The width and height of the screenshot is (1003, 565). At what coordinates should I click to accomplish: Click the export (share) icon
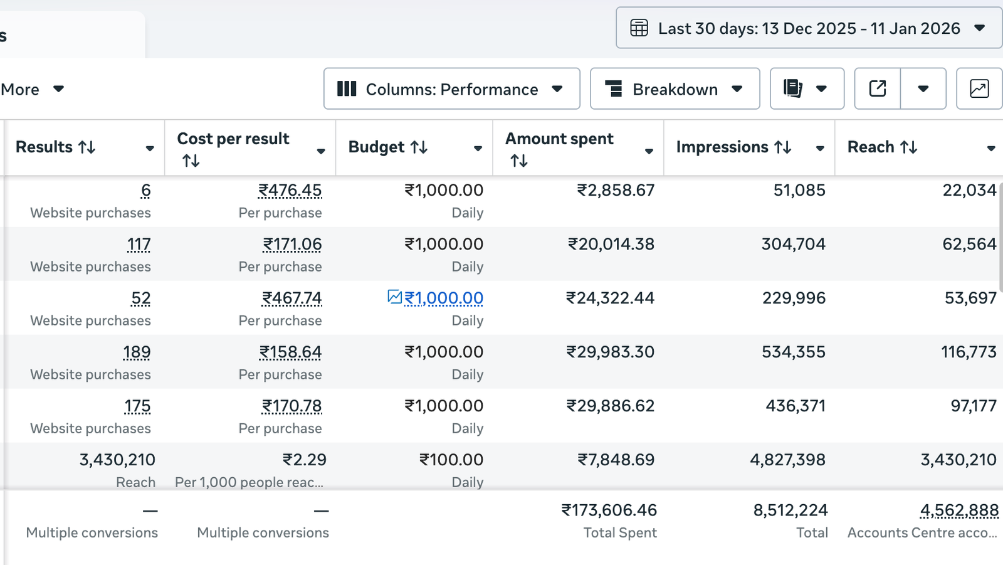click(x=877, y=88)
